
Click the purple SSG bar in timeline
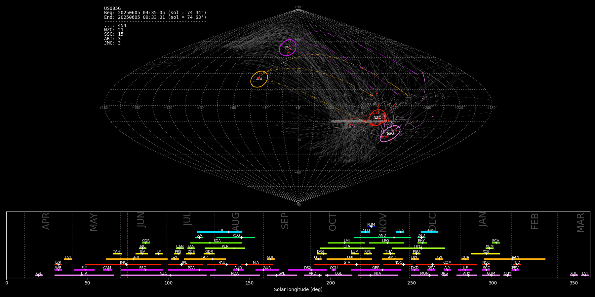pos(141,270)
